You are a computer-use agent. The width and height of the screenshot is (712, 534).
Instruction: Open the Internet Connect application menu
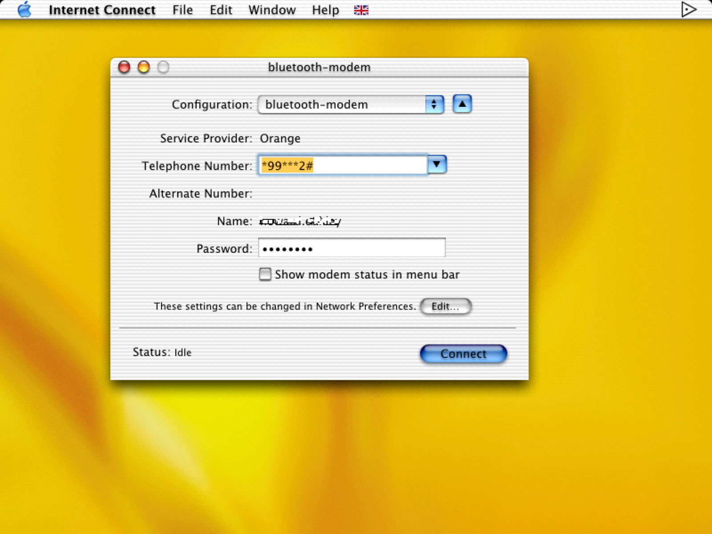pos(102,10)
